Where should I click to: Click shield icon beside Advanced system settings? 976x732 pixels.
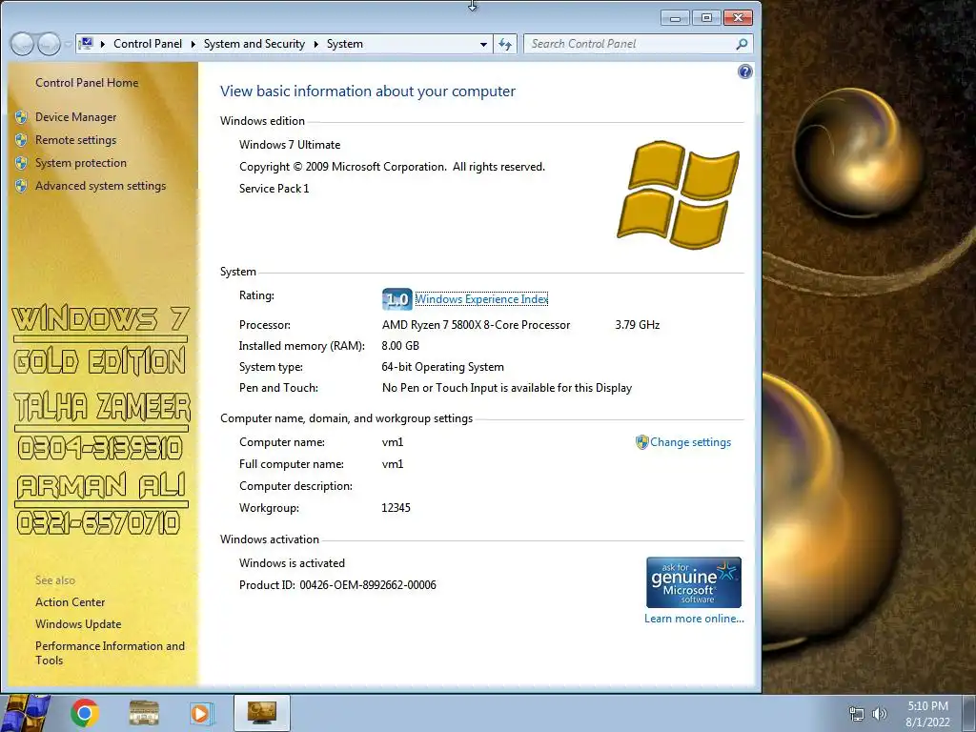point(21,186)
